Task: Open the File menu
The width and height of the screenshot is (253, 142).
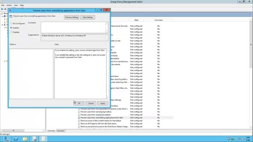Action: (3, 5)
